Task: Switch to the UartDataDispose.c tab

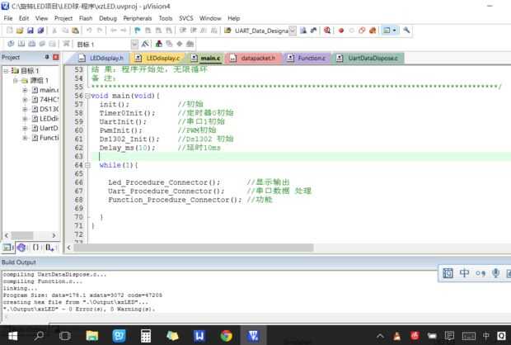Action: pos(368,58)
